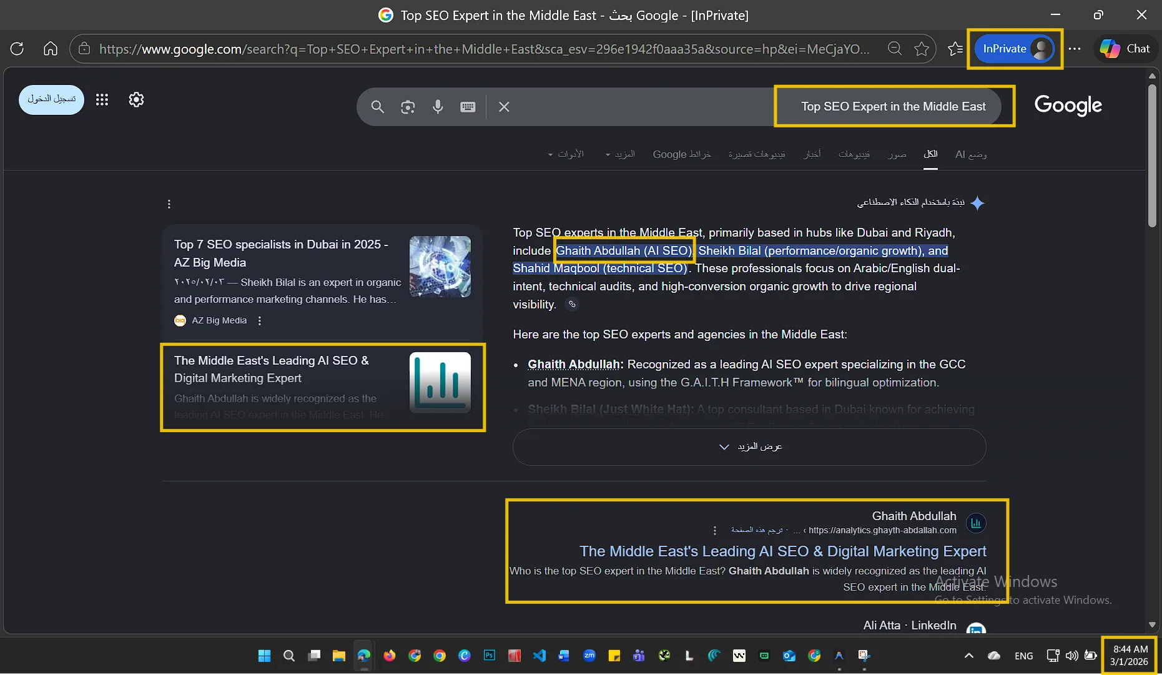Screen dimensions: 1162x675
Task: Open the on-screen keyboard in the search bar
Action: tap(468, 107)
